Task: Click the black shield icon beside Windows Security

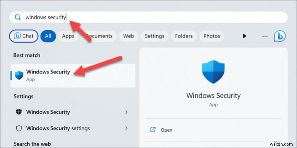Action: point(19,112)
